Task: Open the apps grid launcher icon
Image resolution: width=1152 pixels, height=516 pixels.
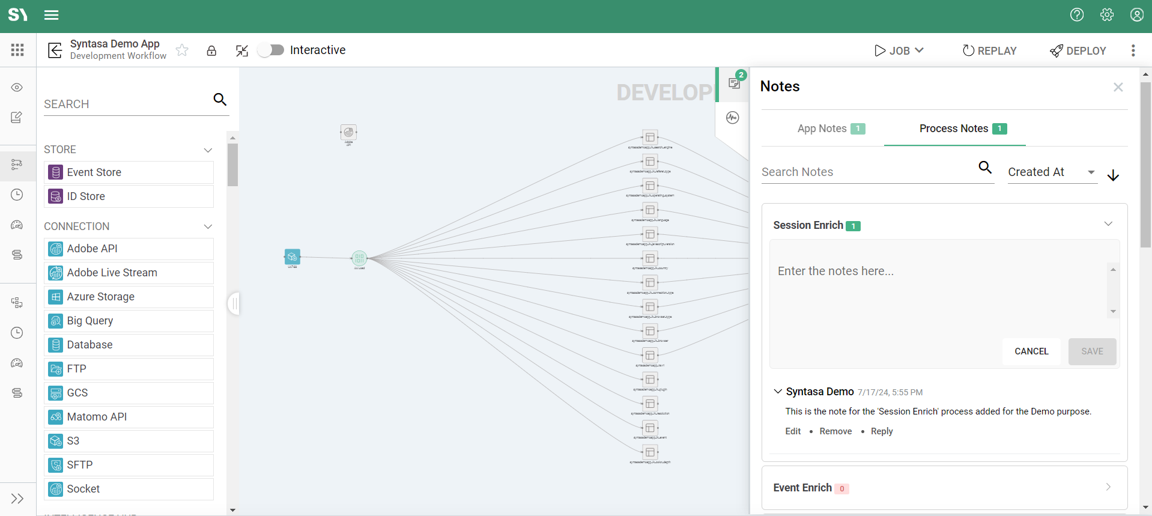Action: pyautogui.click(x=17, y=50)
